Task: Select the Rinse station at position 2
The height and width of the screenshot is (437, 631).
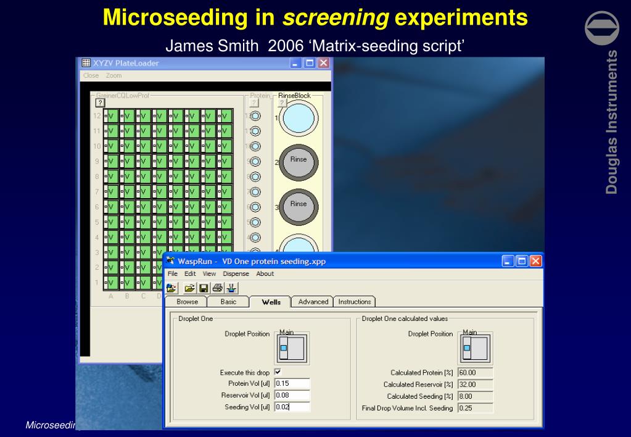Action: click(299, 162)
